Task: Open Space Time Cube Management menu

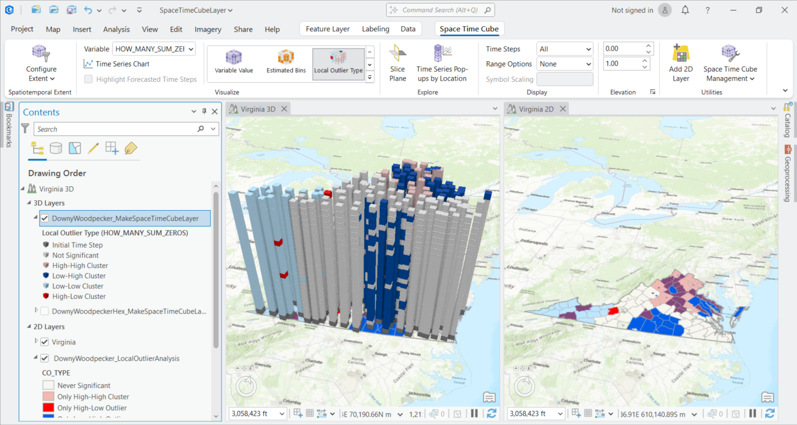Action: (x=730, y=63)
